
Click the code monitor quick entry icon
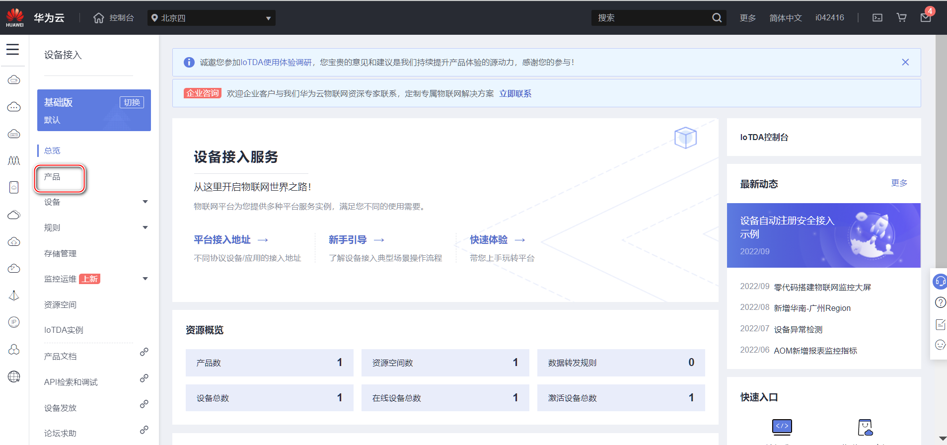[782, 427]
